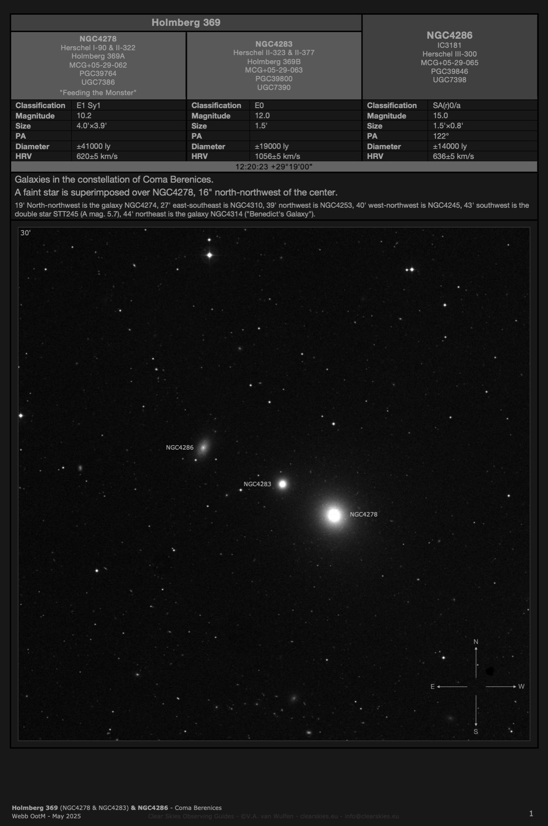Click the Holmberg 369B designation
The width and height of the screenshot is (548, 826).
274,62
